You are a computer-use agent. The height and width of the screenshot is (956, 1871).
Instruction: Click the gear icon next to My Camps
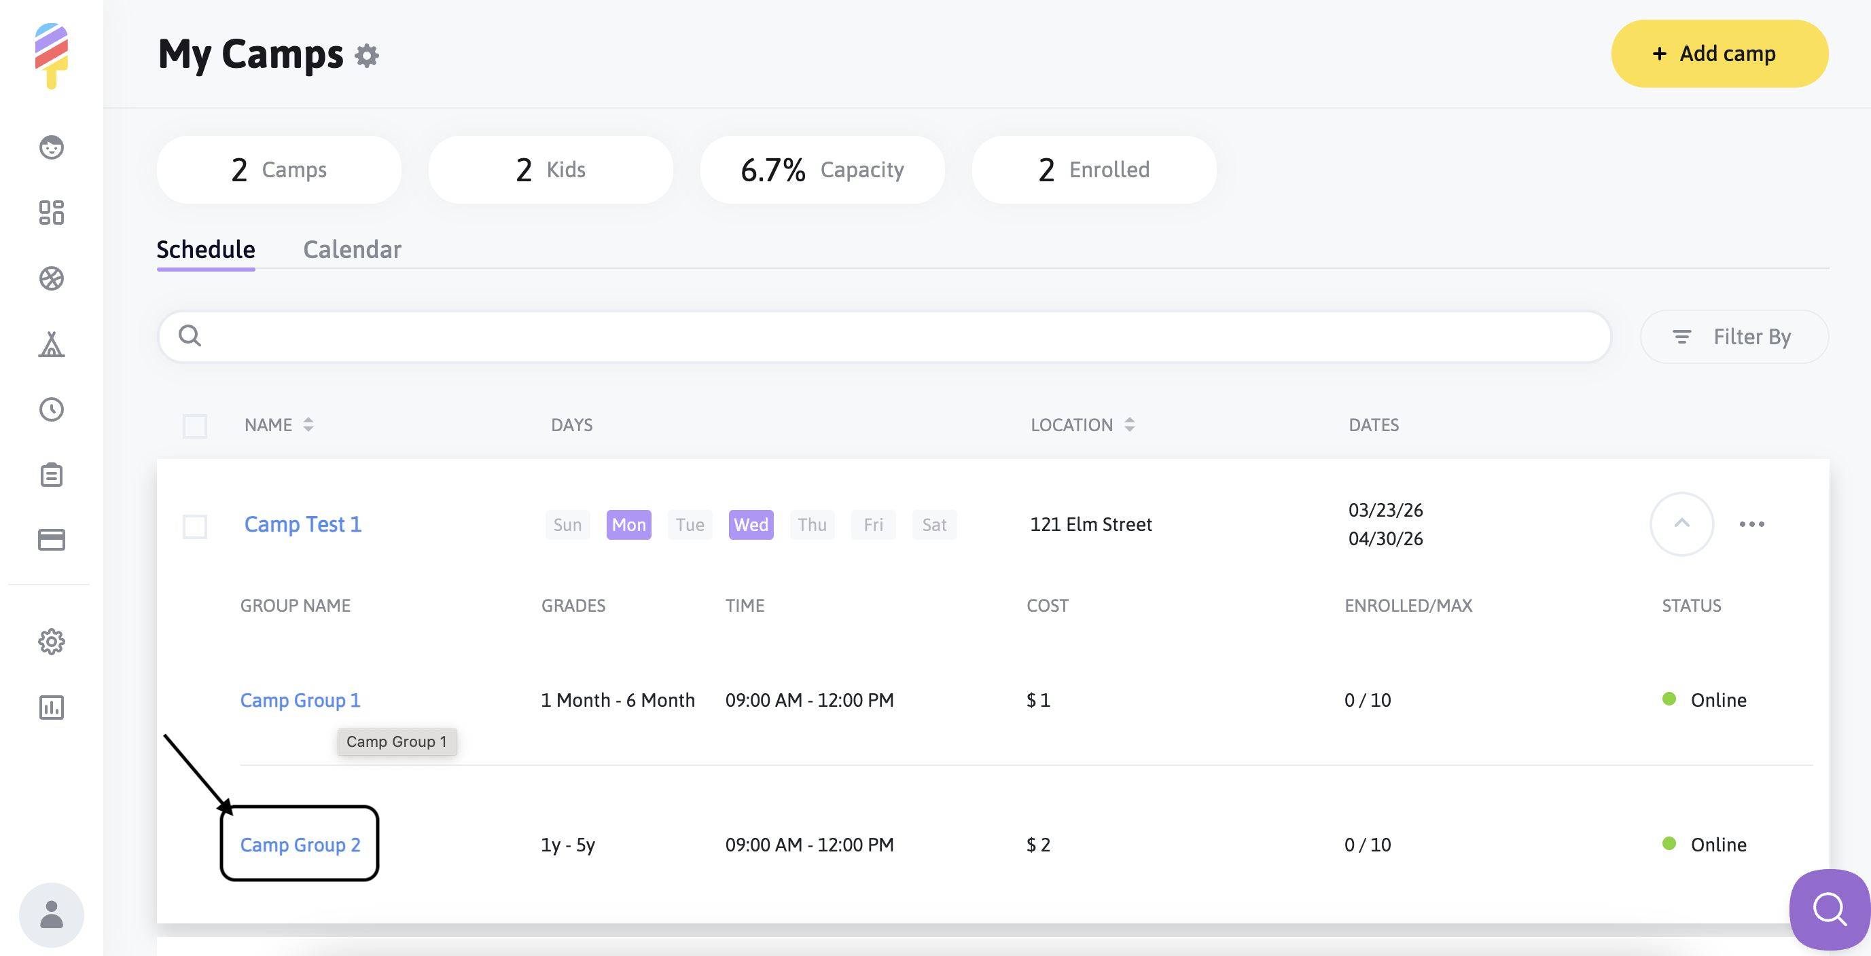pyautogui.click(x=367, y=56)
